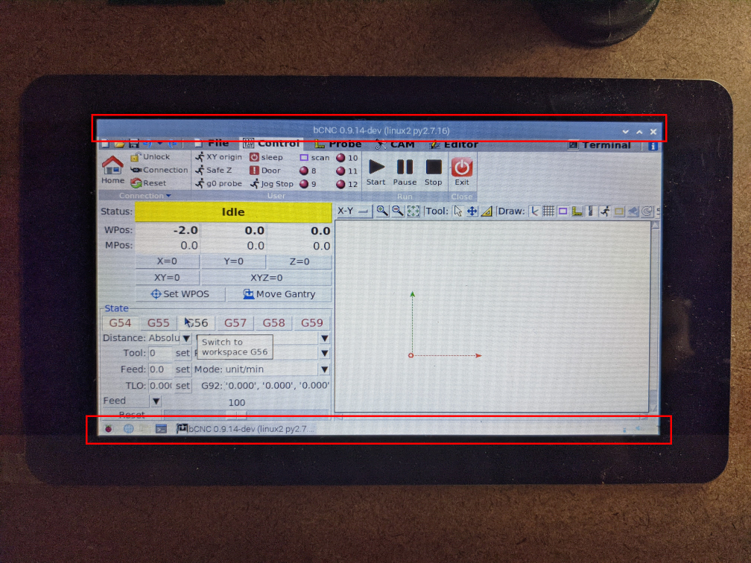This screenshot has height=563, width=751.
Task: Open the File tab
Action: (x=212, y=143)
